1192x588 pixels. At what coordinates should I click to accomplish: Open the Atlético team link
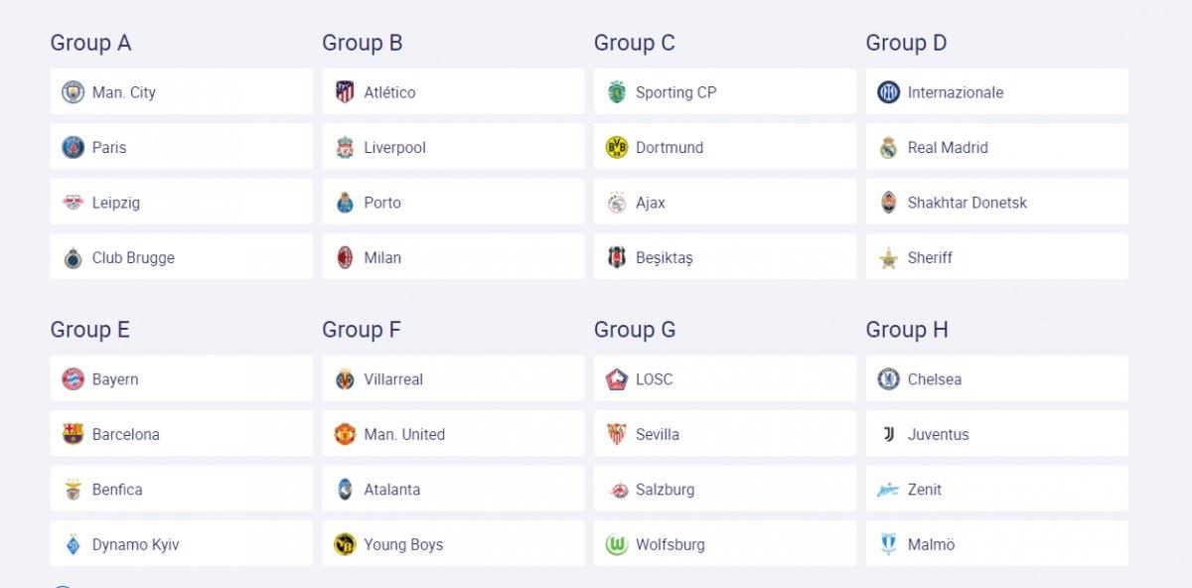pos(389,92)
